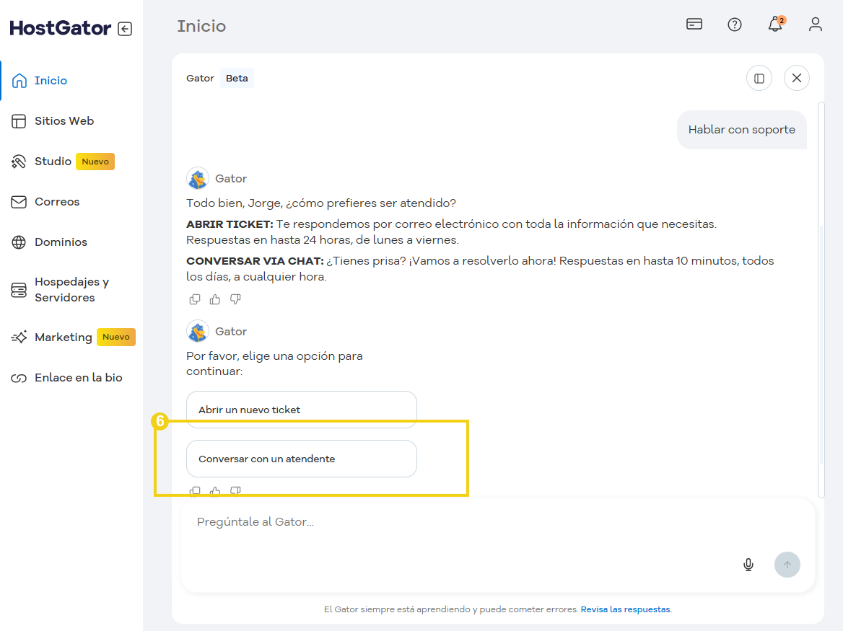Open Hospedajes y Servidores section
843x631 pixels.
[x=71, y=290]
